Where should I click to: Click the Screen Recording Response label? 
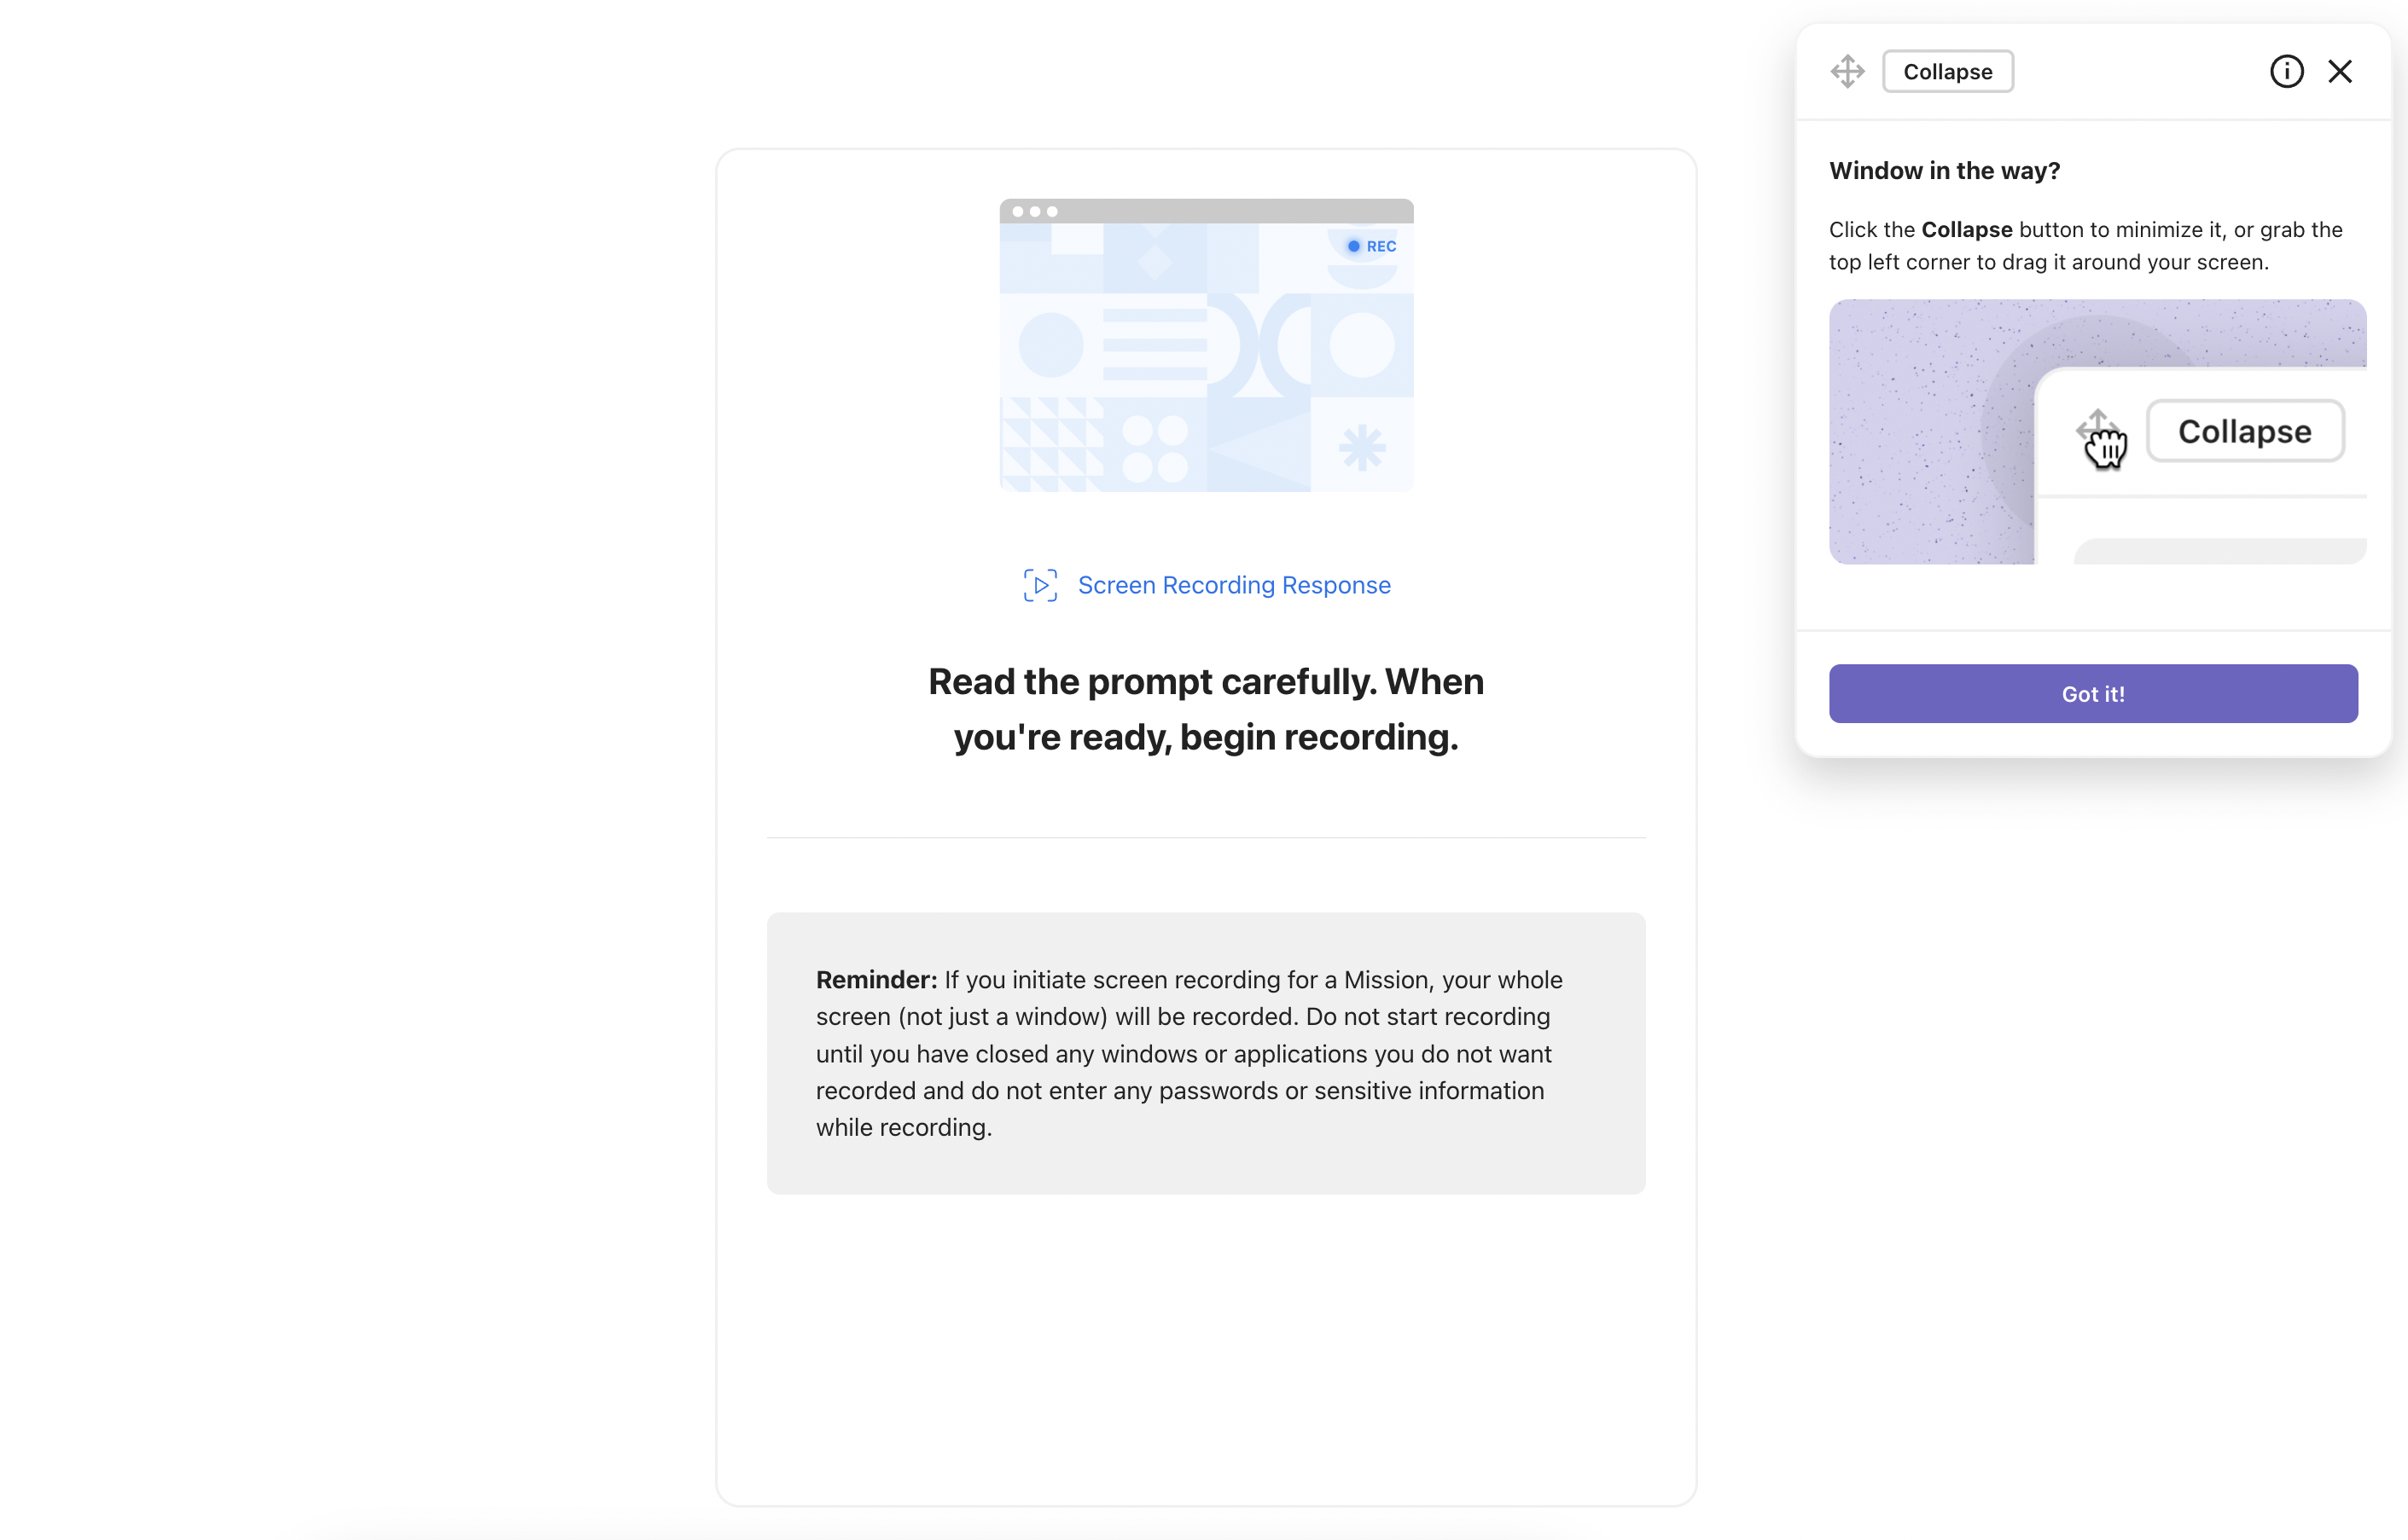(1234, 585)
